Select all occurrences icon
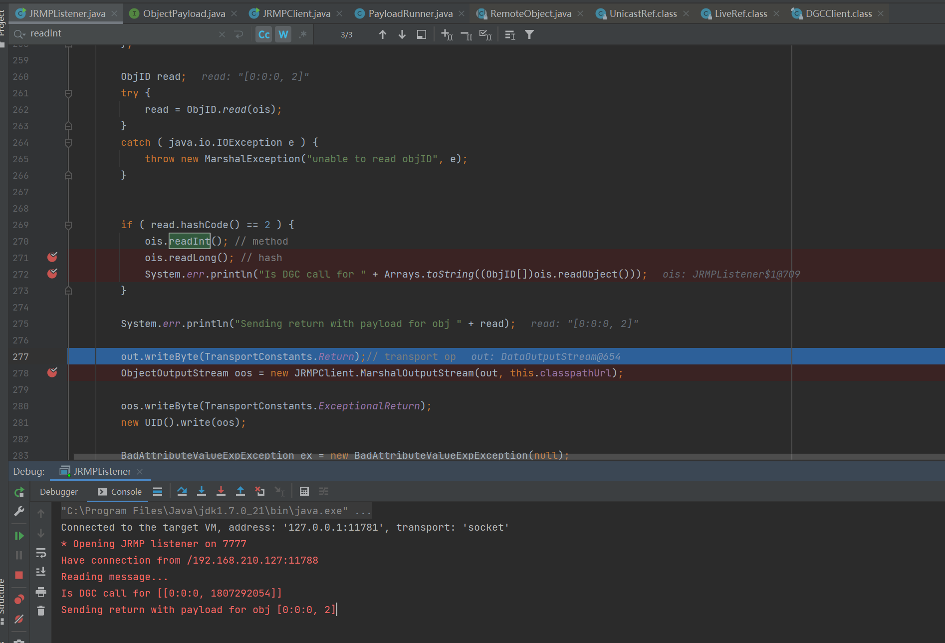945x643 pixels. pos(485,34)
